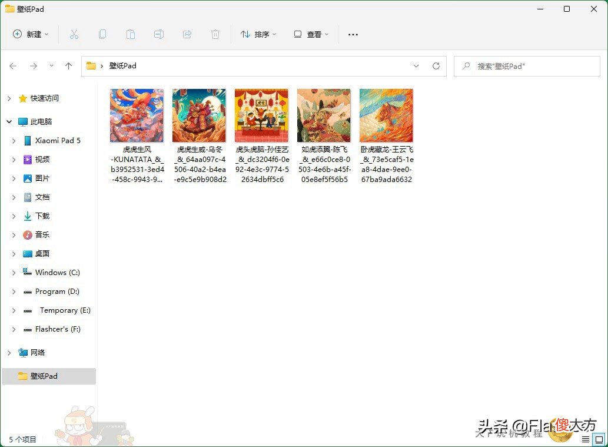
Task: Expand the 文档 node
Action: pos(14,197)
